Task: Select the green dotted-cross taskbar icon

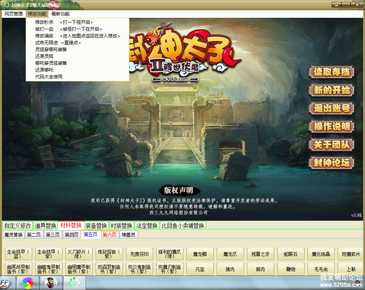Action: tap(74, 283)
